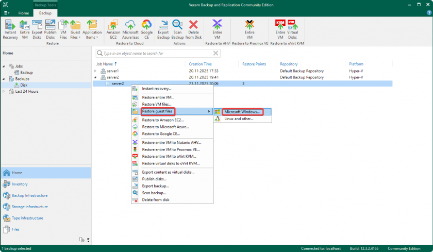433x252 pixels.
Task: Open Guest Files ribbon dropdown
Action: click(x=75, y=30)
